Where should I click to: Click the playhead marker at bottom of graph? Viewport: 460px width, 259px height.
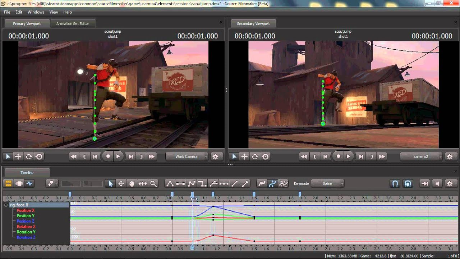tap(193, 247)
